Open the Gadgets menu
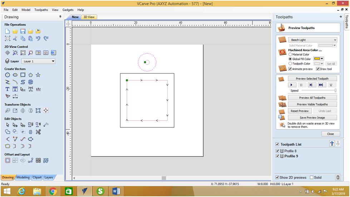350x197 pixels. click(x=68, y=10)
